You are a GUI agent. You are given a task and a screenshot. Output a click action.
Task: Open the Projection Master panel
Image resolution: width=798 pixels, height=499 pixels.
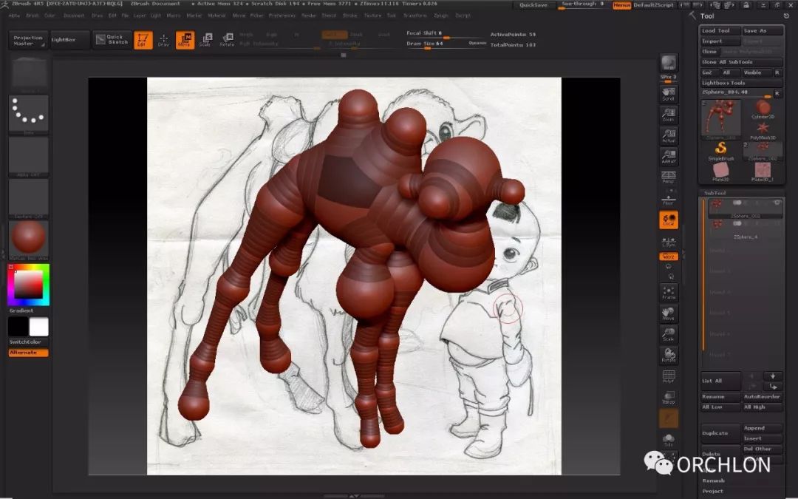[x=28, y=40]
